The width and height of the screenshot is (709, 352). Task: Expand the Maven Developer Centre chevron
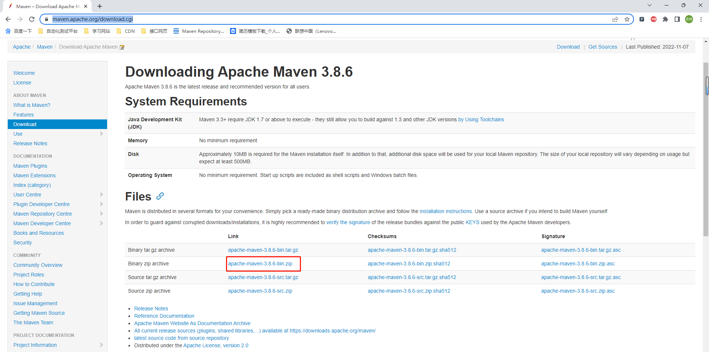click(102, 223)
